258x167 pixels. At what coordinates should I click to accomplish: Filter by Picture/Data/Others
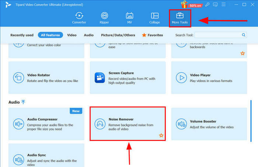118,35
